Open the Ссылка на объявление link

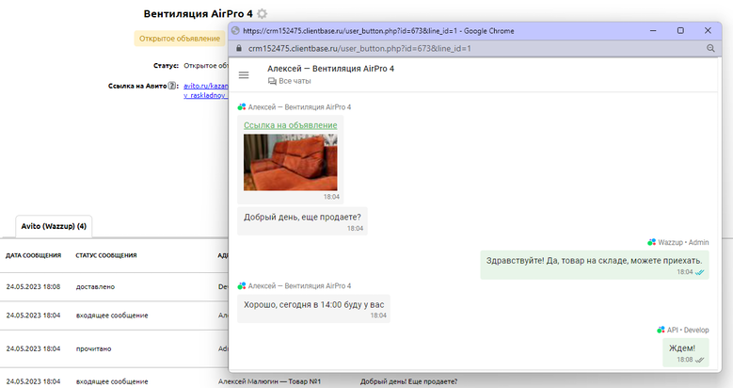[290, 125]
